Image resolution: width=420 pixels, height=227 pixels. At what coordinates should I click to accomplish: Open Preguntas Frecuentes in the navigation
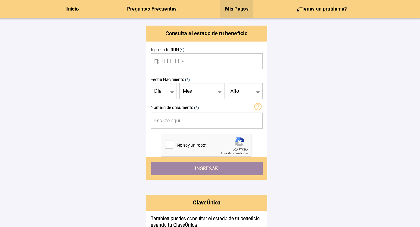coord(152,9)
